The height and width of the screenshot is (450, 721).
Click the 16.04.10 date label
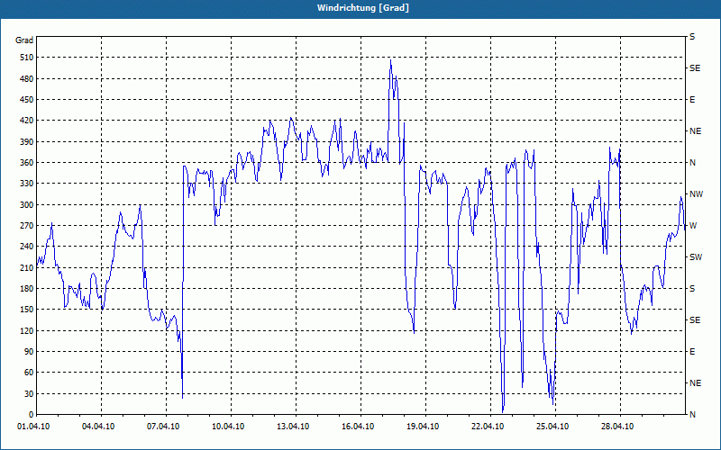click(358, 427)
